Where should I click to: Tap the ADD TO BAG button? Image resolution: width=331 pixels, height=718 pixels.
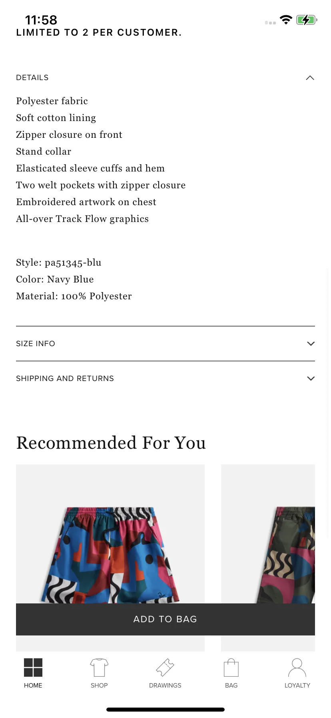coord(165,619)
